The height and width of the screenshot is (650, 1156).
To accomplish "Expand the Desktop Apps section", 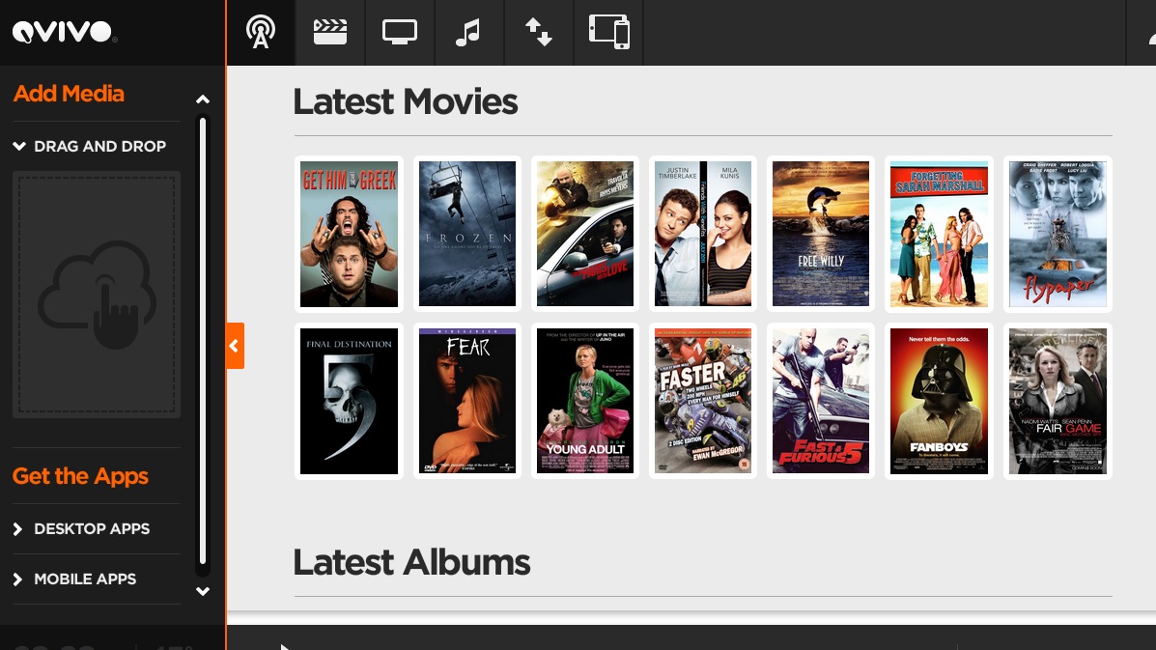I will click(x=81, y=528).
